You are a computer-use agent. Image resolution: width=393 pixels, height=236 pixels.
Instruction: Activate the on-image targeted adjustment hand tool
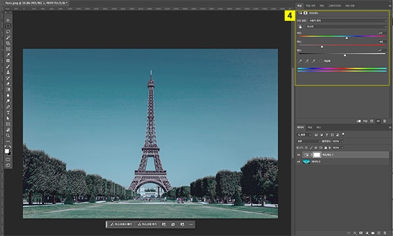click(300, 27)
